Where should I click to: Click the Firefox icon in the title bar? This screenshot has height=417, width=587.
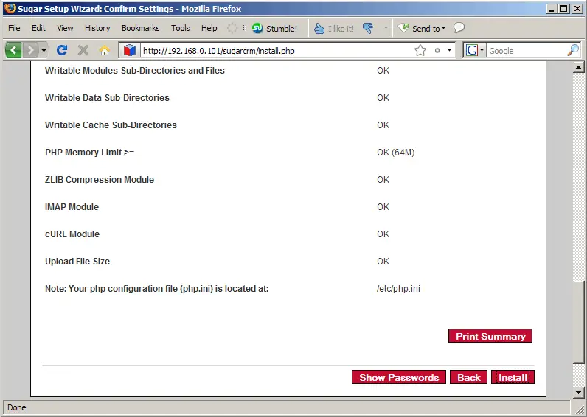click(10, 8)
